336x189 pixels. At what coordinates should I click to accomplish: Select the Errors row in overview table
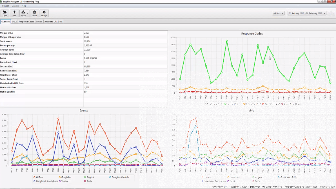tap(42, 58)
